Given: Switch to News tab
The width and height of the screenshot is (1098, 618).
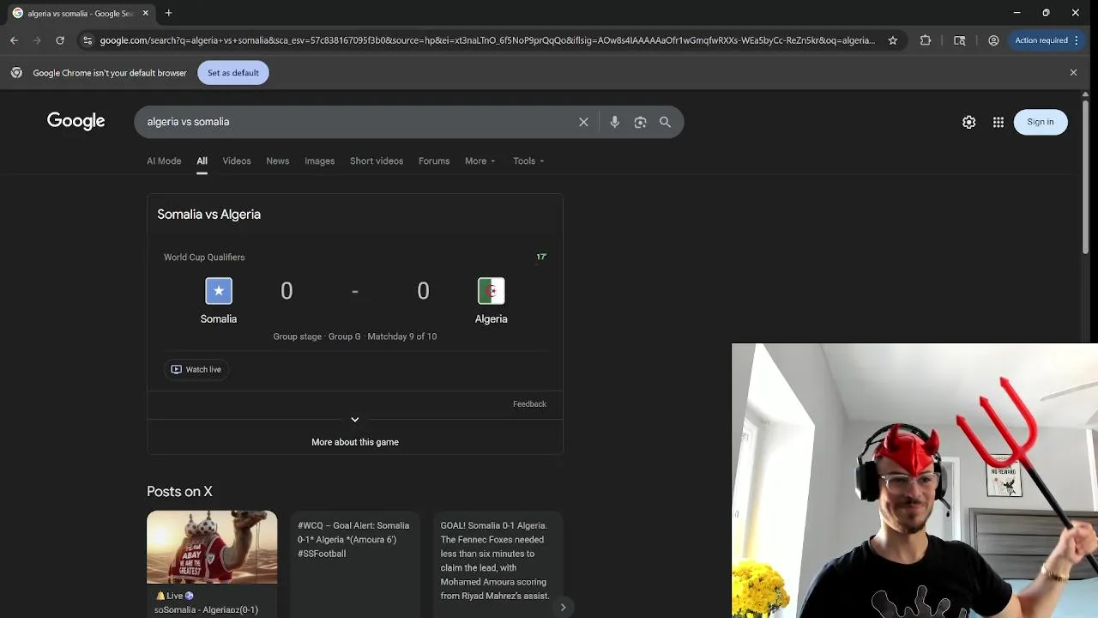Looking at the screenshot, I should point(278,161).
